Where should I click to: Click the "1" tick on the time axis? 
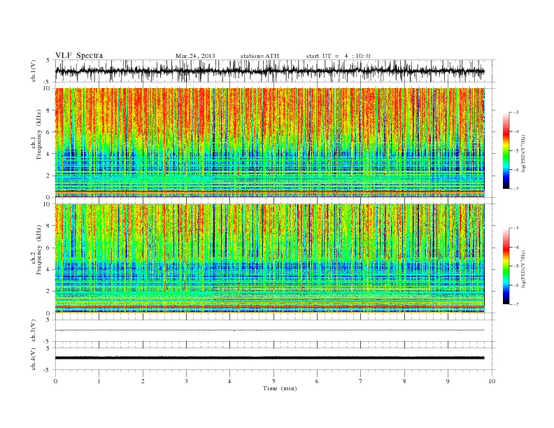[99, 381]
